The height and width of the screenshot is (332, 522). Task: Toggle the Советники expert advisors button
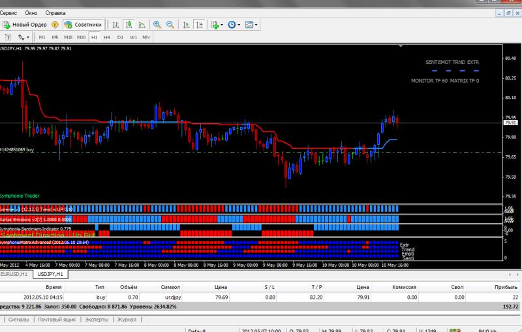84,25
